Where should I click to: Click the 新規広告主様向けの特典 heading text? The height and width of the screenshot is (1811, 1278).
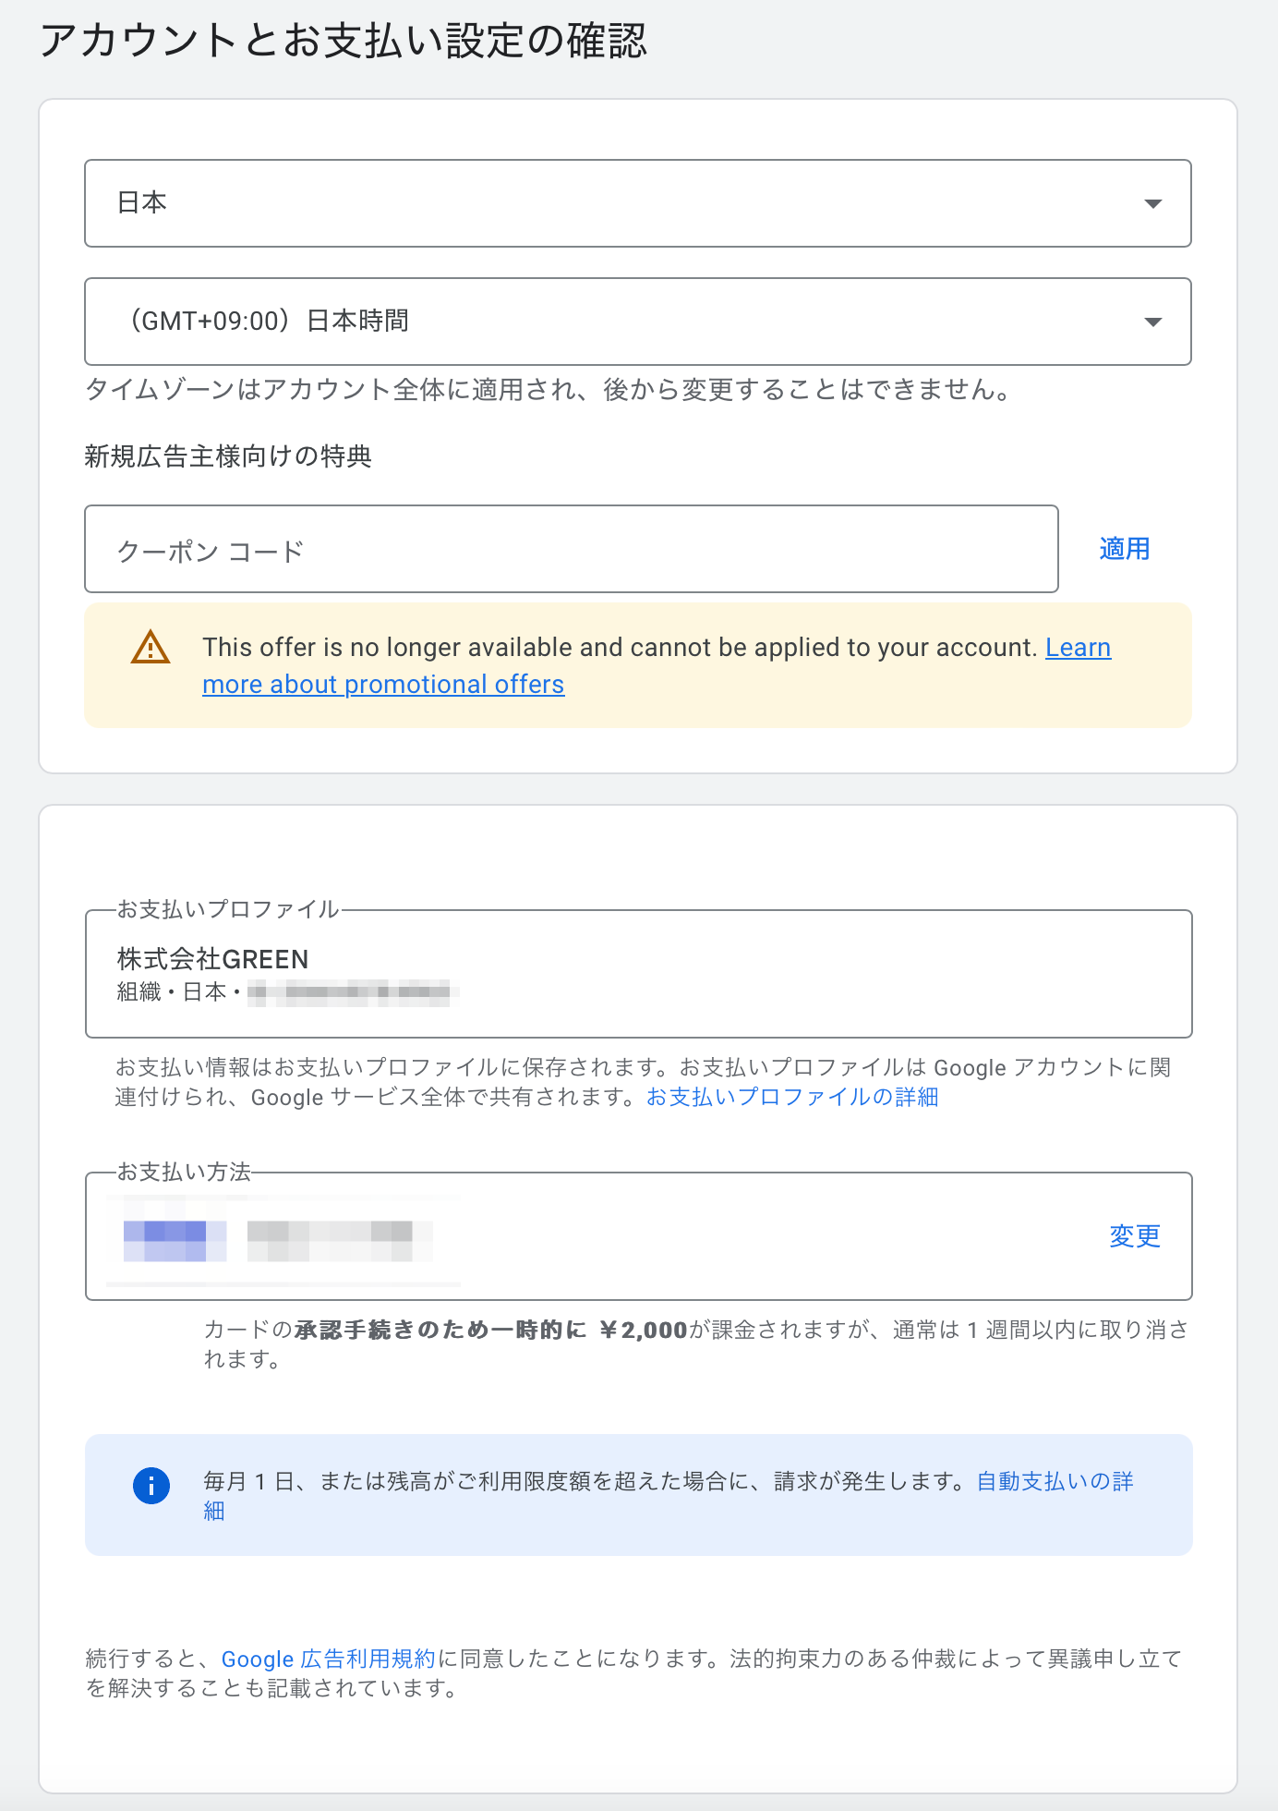tap(228, 456)
